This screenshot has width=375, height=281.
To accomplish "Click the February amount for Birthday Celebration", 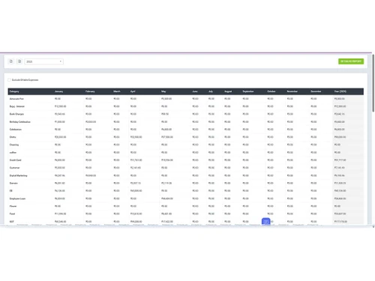I will point(91,122).
